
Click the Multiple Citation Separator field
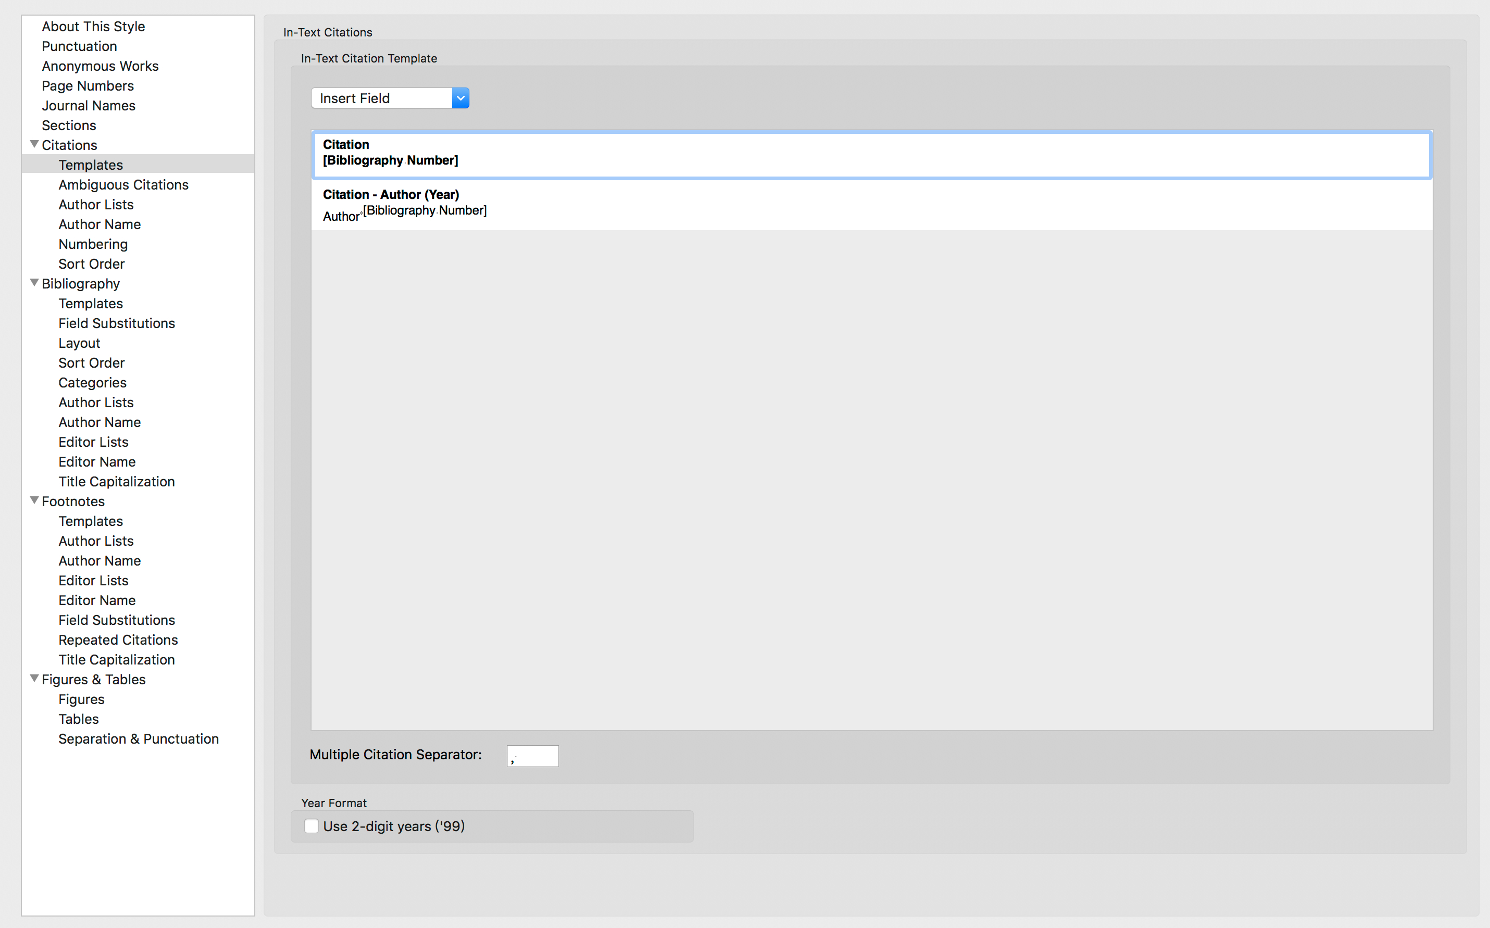(532, 756)
